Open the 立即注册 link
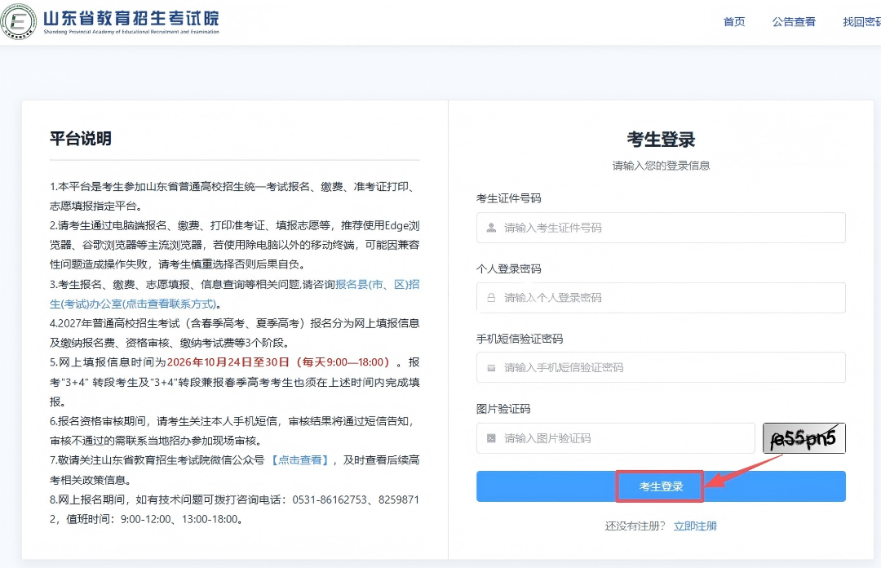 (695, 526)
